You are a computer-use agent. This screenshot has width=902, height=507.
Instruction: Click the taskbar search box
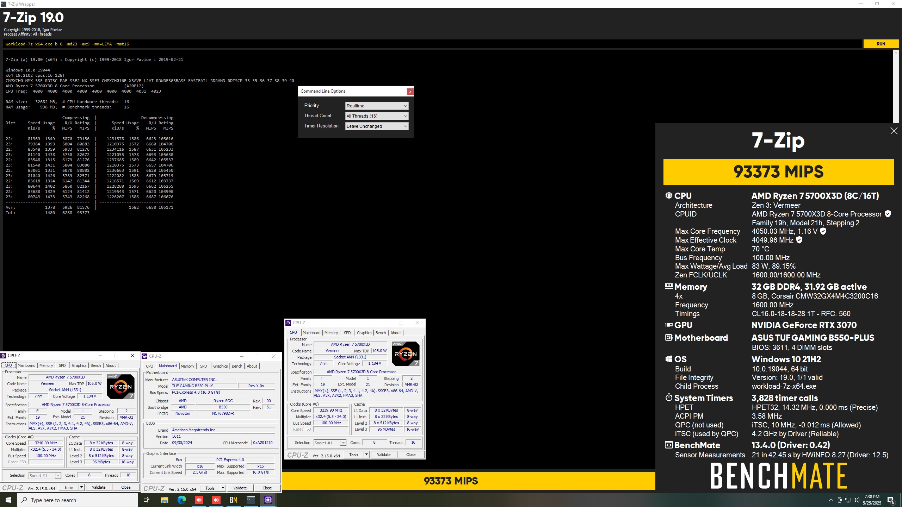click(x=78, y=500)
